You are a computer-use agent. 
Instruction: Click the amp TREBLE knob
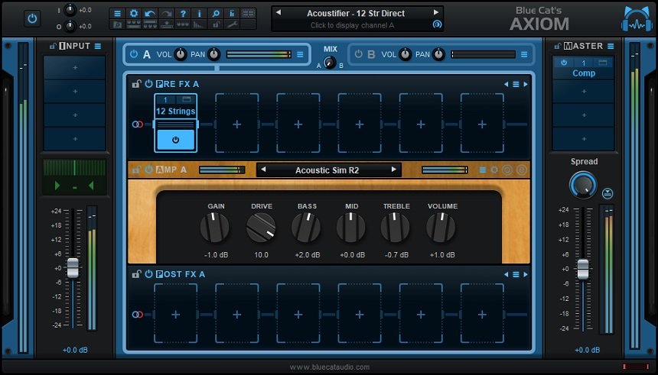(x=395, y=227)
